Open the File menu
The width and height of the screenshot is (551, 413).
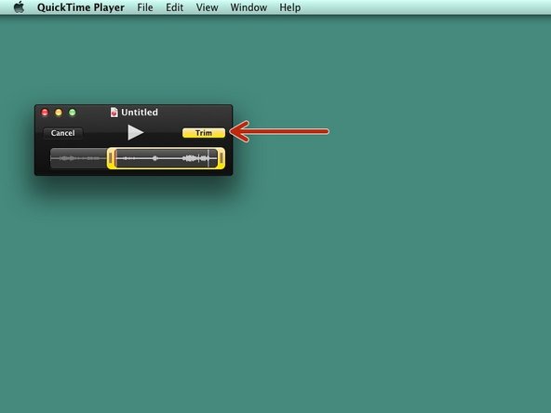point(145,7)
